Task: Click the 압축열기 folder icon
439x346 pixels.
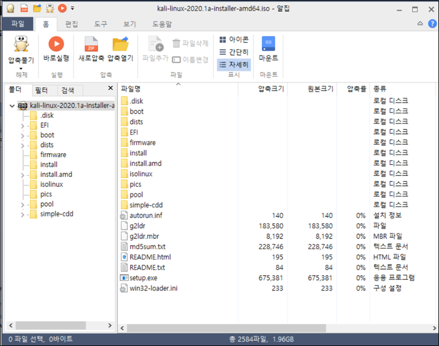Action: point(121,44)
